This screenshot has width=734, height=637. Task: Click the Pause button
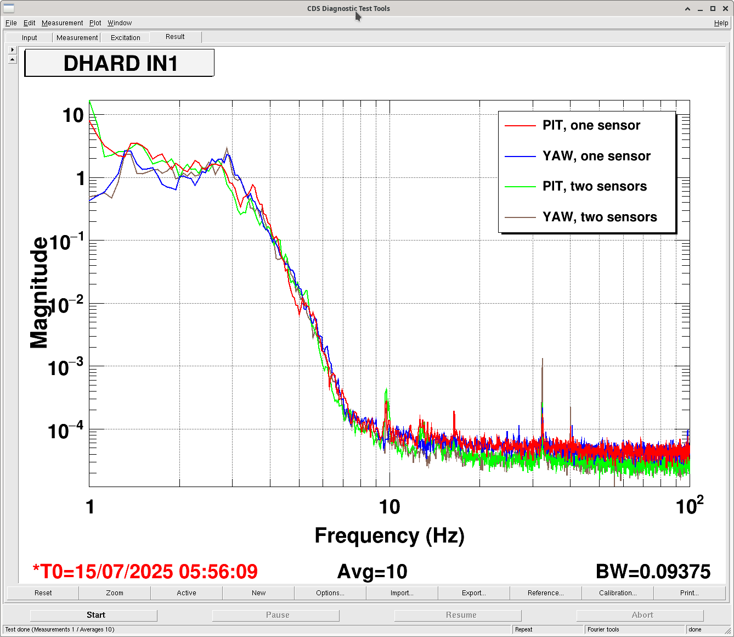[276, 615]
